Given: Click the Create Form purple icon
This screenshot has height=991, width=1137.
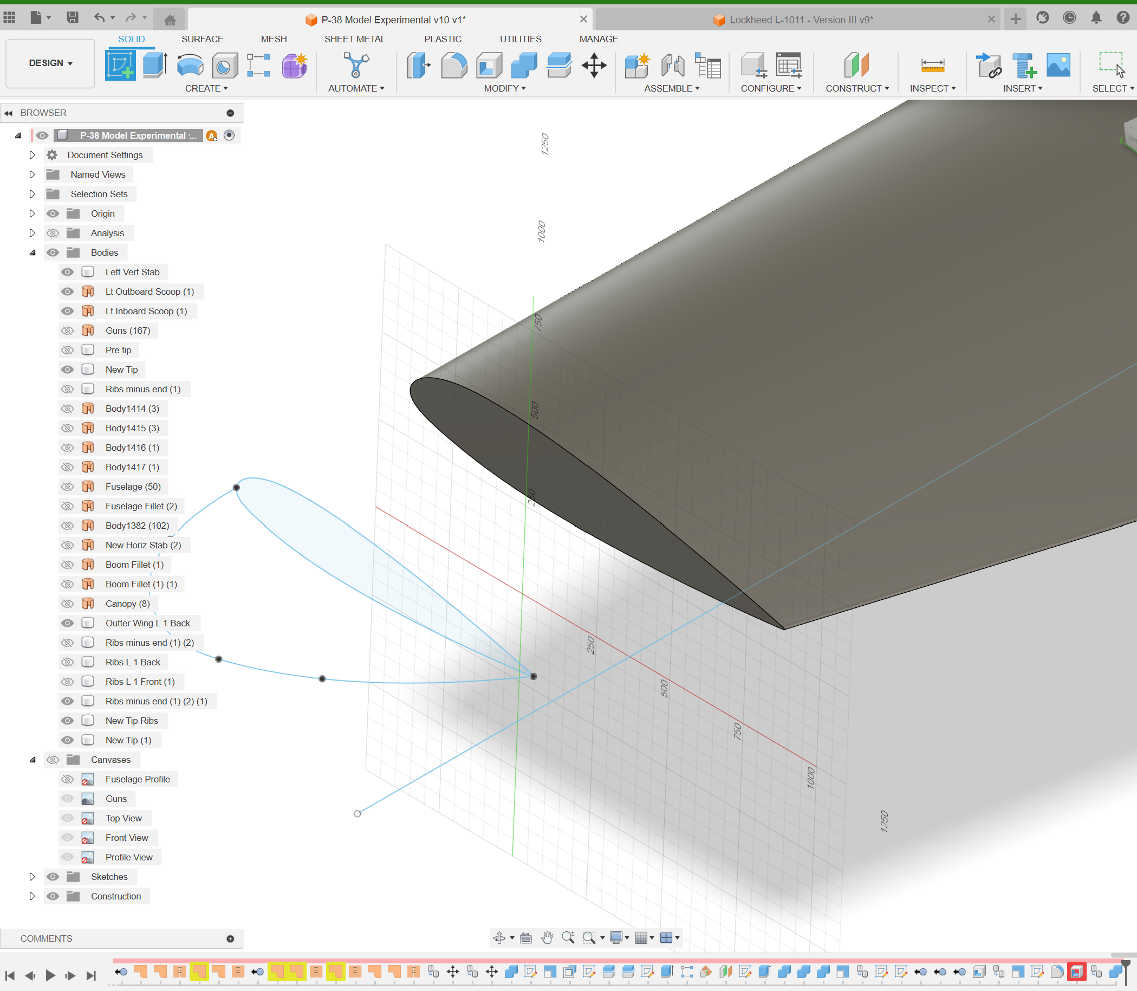Looking at the screenshot, I should coord(294,65).
